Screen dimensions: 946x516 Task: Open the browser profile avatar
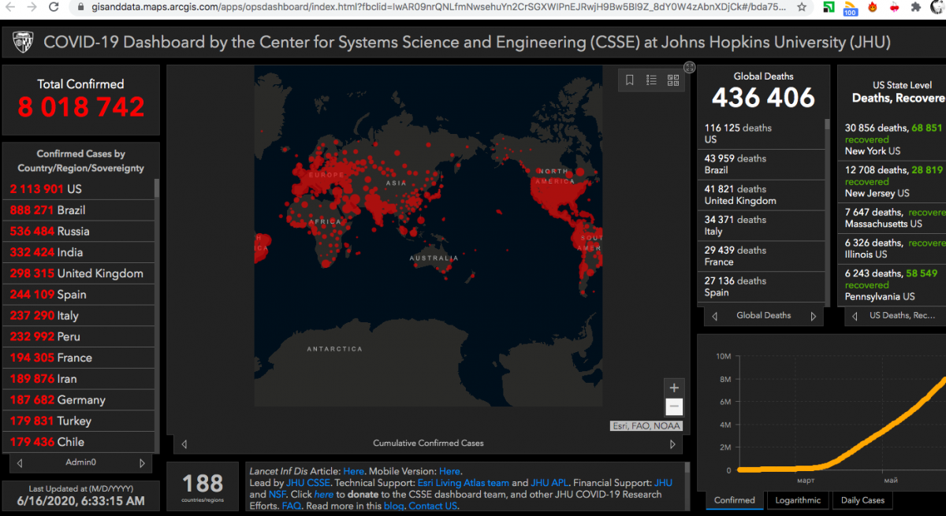tap(938, 6)
